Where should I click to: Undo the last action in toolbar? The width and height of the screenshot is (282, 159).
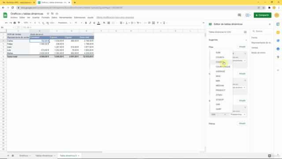coord(7,23)
